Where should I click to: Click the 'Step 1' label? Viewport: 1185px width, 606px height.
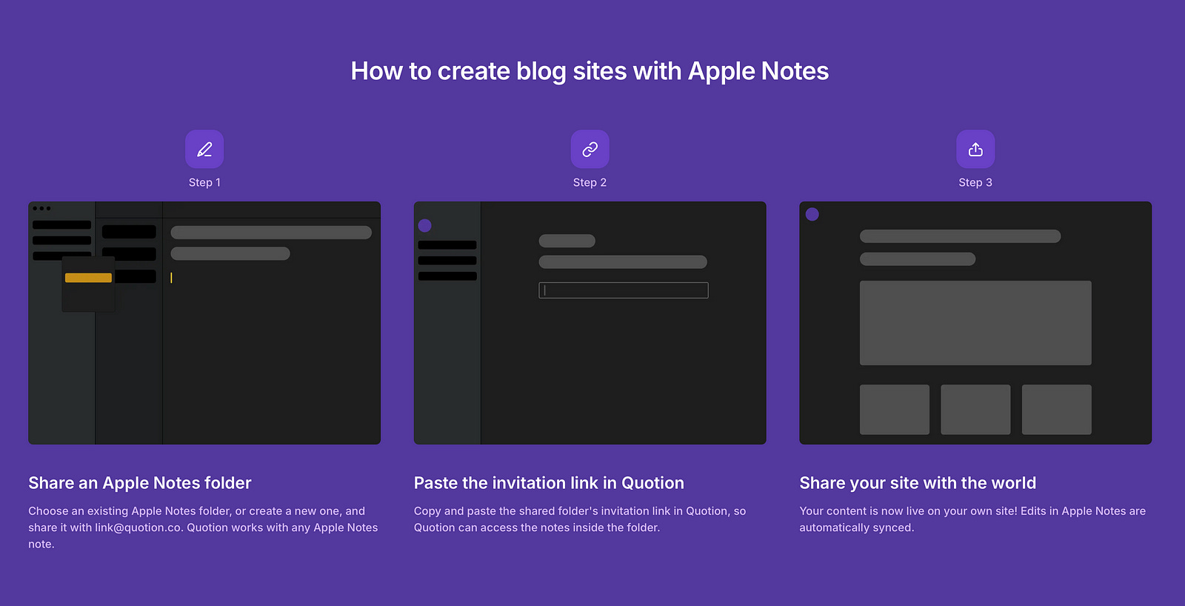point(204,182)
